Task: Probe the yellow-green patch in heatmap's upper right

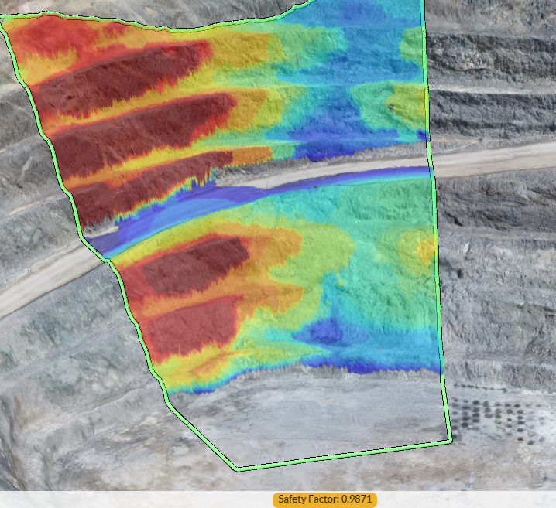Action: pyautogui.click(x=395, y=104)
